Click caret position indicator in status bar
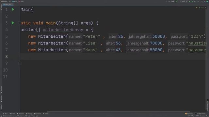This screenshot has height=117, width=209. click(189, 116)
